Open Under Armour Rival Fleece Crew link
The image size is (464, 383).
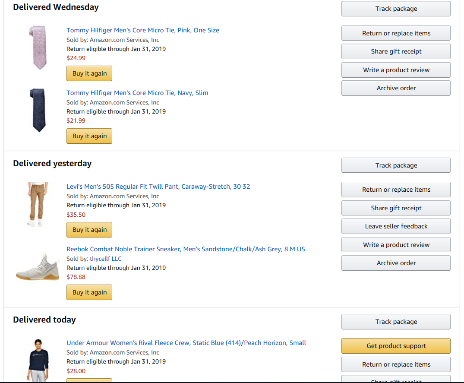pos(186,343)
